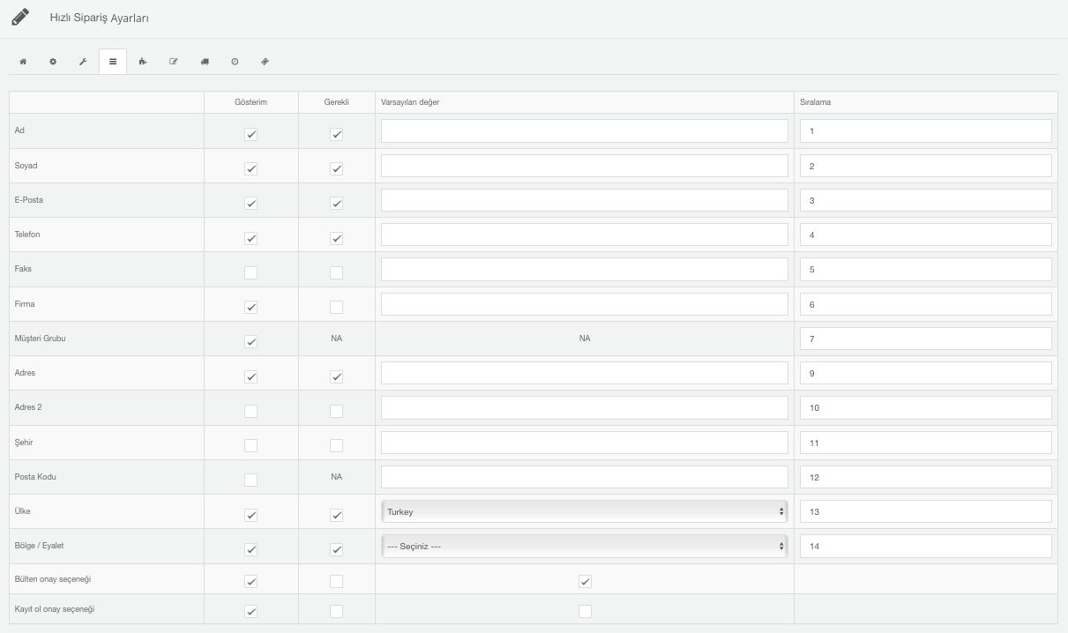Open the ticket coupon icon tab
The width and height of the screenshot is (1068, 633).
pyautogui.click(x=265, y=62)
